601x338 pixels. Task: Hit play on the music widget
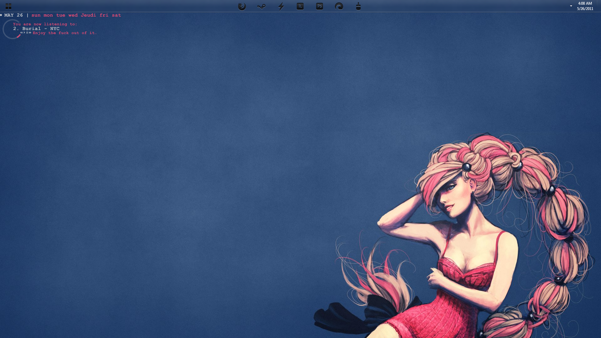point(24,33)
